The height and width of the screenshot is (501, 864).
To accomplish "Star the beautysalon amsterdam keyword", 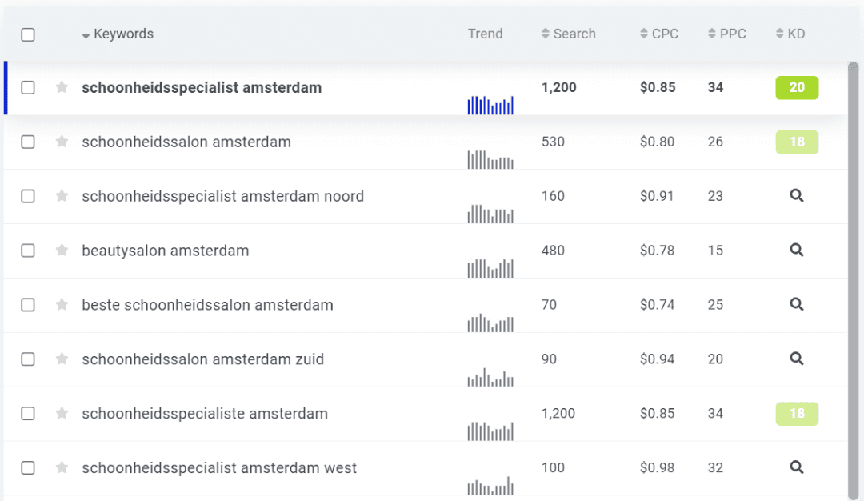I will tap(62, 250).
